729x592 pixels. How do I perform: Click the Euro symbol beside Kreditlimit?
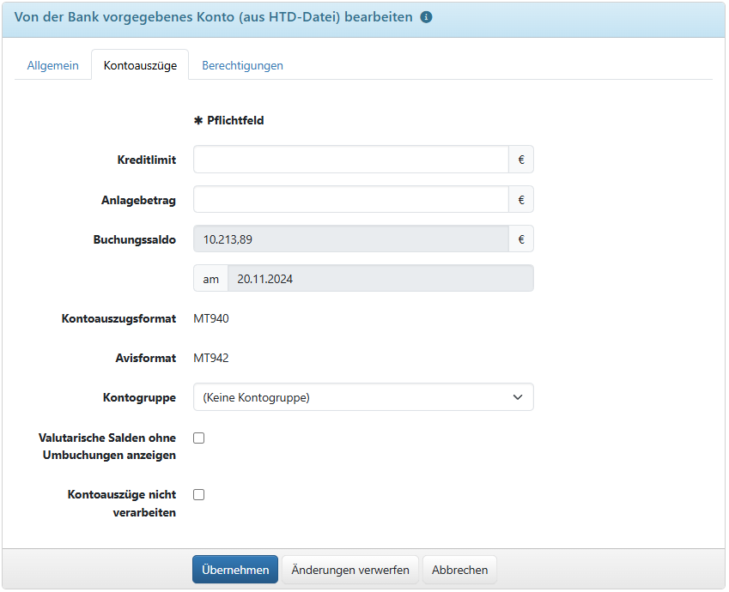point(521,160)
